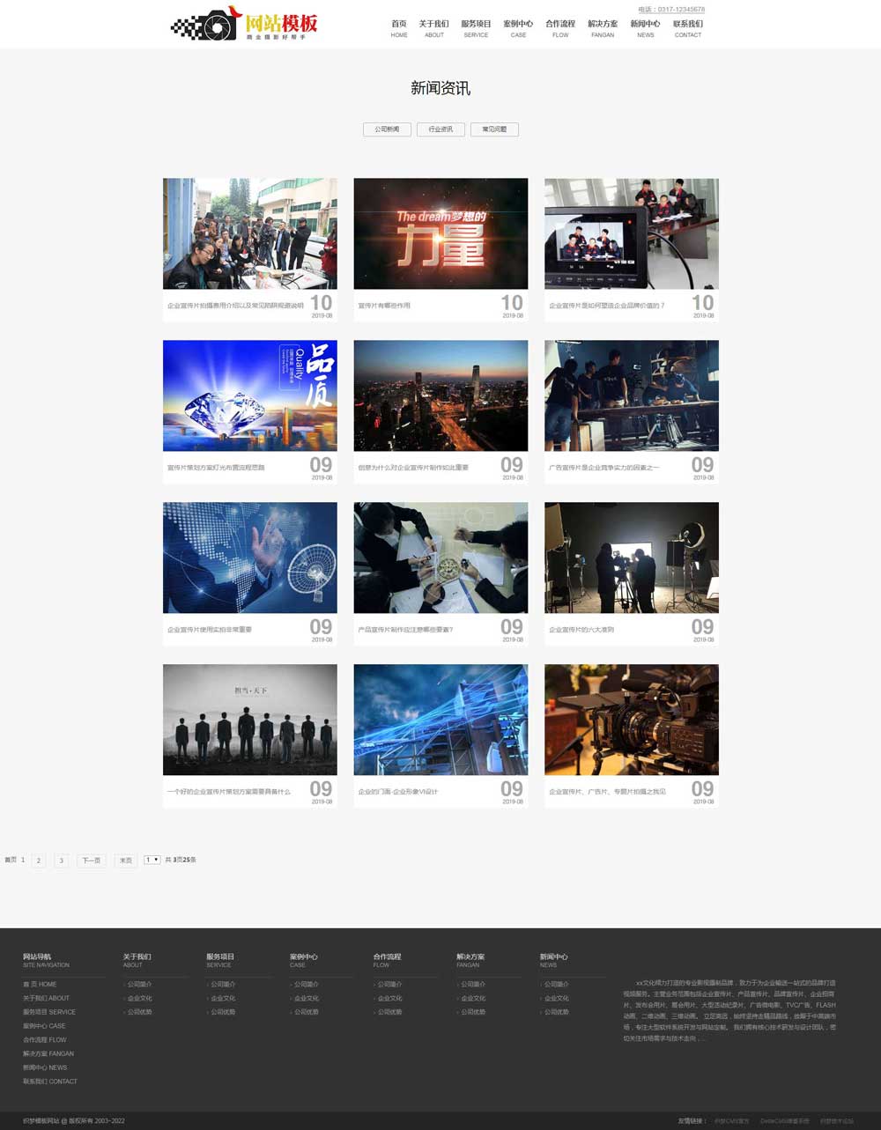Click 公司简介 under footer 关于我们 column
Image resolution: width=881 pixels, height=1130 pixels.
coord(139,985)
